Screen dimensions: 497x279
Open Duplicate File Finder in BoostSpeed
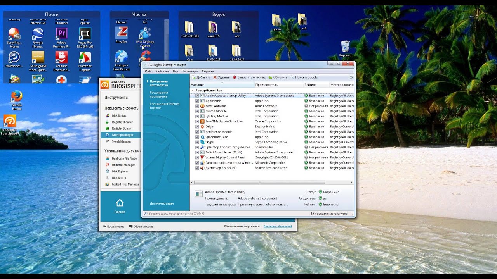click(125, 158)
